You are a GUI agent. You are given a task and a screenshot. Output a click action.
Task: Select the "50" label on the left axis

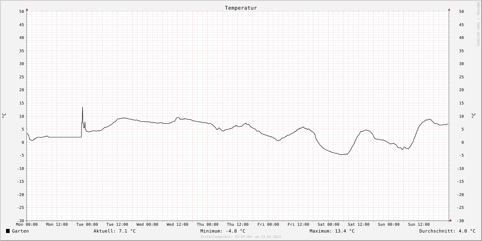coord(22,12)
